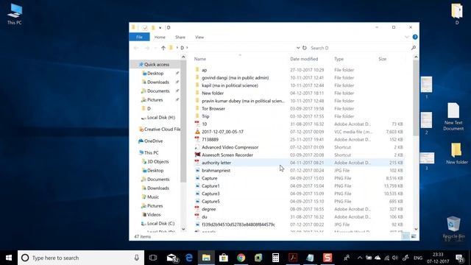This screenshot has width=471, height=265.
Task: Sort by Date modified column
Action: pyautogui.click(x=304, y=59)
